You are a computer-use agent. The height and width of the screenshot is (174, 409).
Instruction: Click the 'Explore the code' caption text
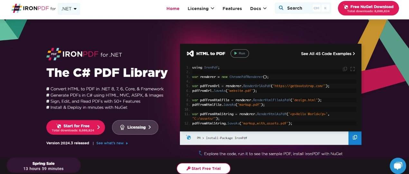273,154
